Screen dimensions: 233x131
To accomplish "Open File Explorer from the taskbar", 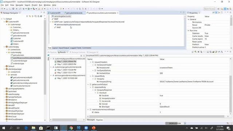I will click(33, 128).
